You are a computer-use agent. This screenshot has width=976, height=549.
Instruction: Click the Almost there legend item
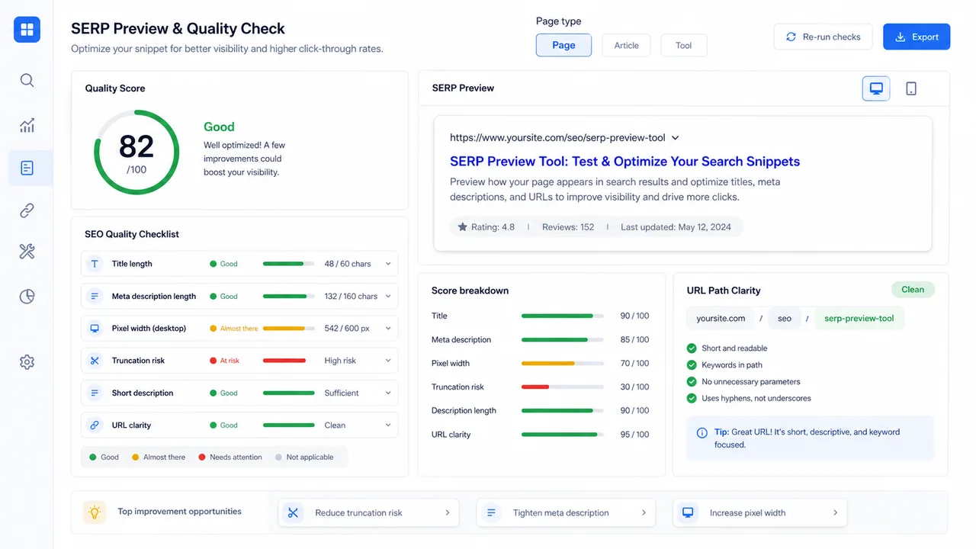159,457
